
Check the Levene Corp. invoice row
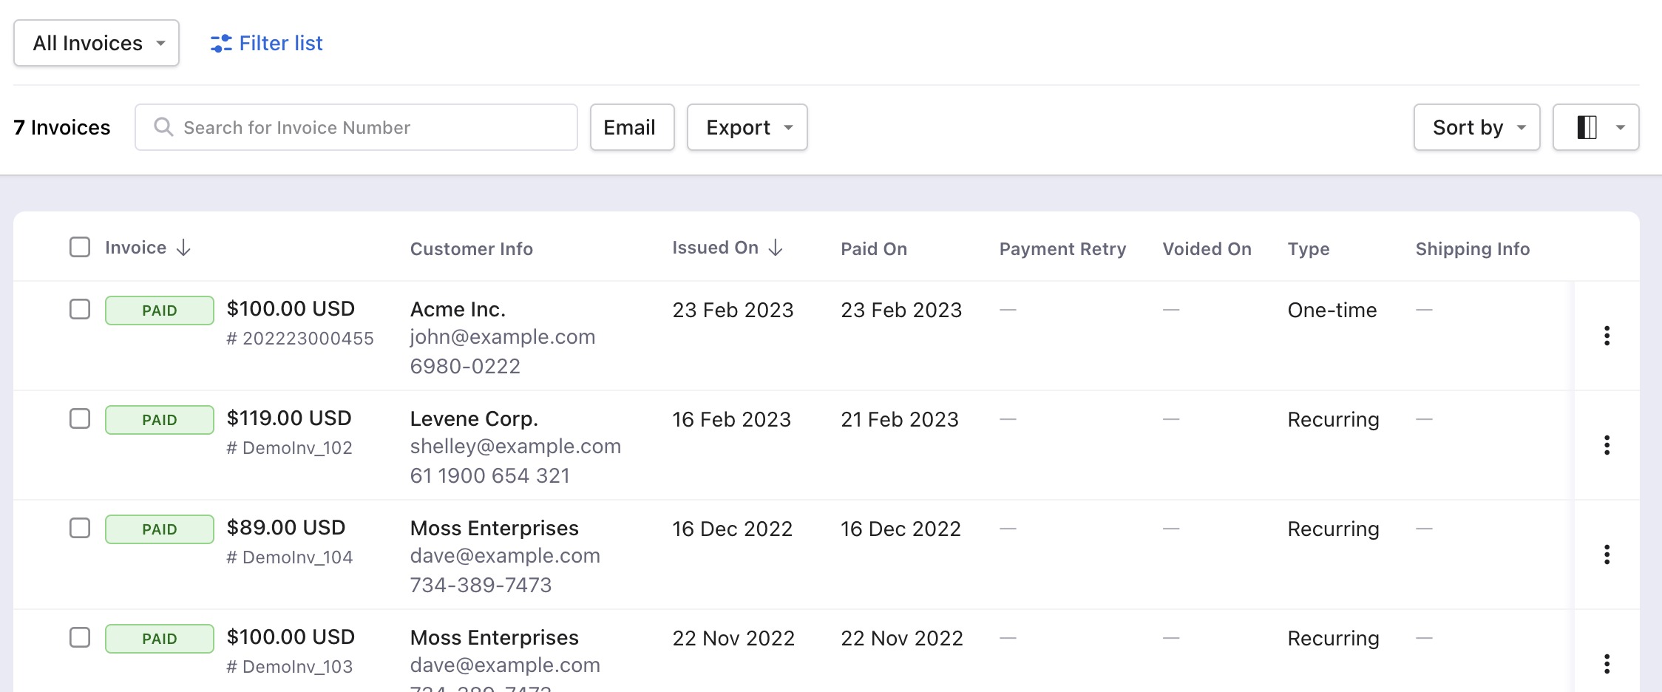80,418
